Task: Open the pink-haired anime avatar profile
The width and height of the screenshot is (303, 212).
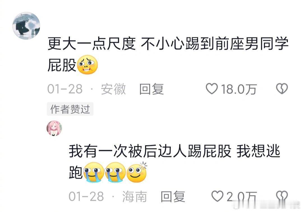Action: click(x=54, y=128)
